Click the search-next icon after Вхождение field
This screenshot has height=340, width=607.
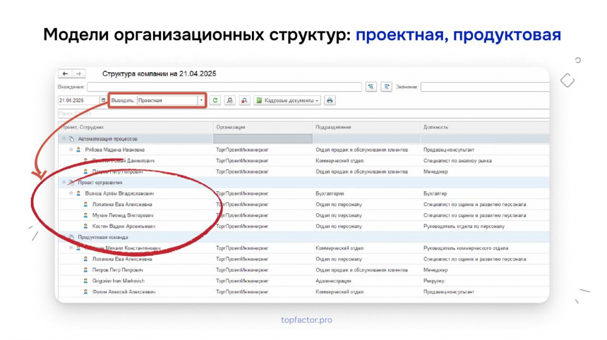pos(371,87)
